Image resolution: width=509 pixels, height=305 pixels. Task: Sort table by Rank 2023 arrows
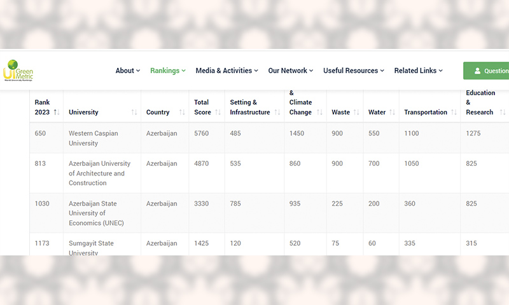point(57,112)
